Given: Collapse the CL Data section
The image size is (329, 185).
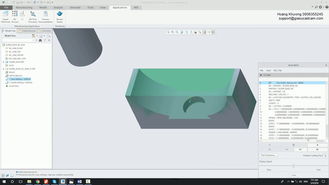Looking at the screenshot, I should pos(261,75).
